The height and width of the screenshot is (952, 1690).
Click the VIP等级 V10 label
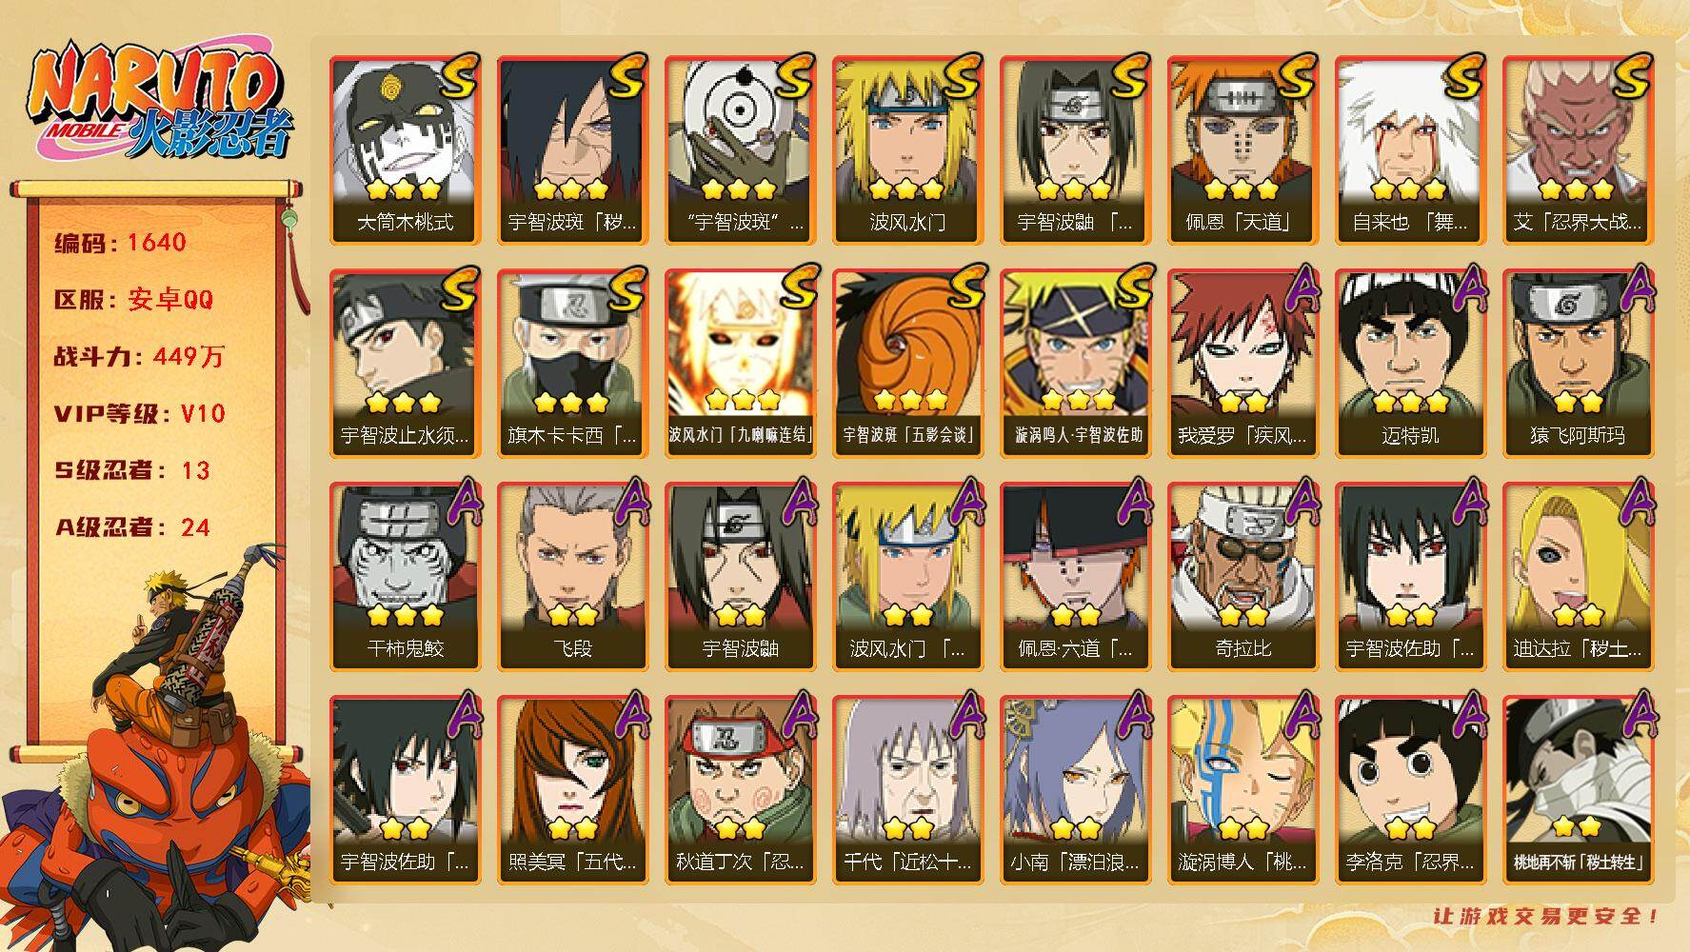tap(139, 413)
